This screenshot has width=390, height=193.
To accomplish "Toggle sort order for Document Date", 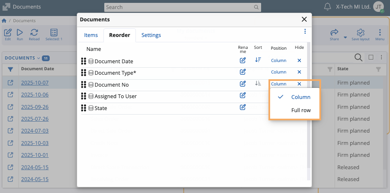I will (x=258, y=60).
